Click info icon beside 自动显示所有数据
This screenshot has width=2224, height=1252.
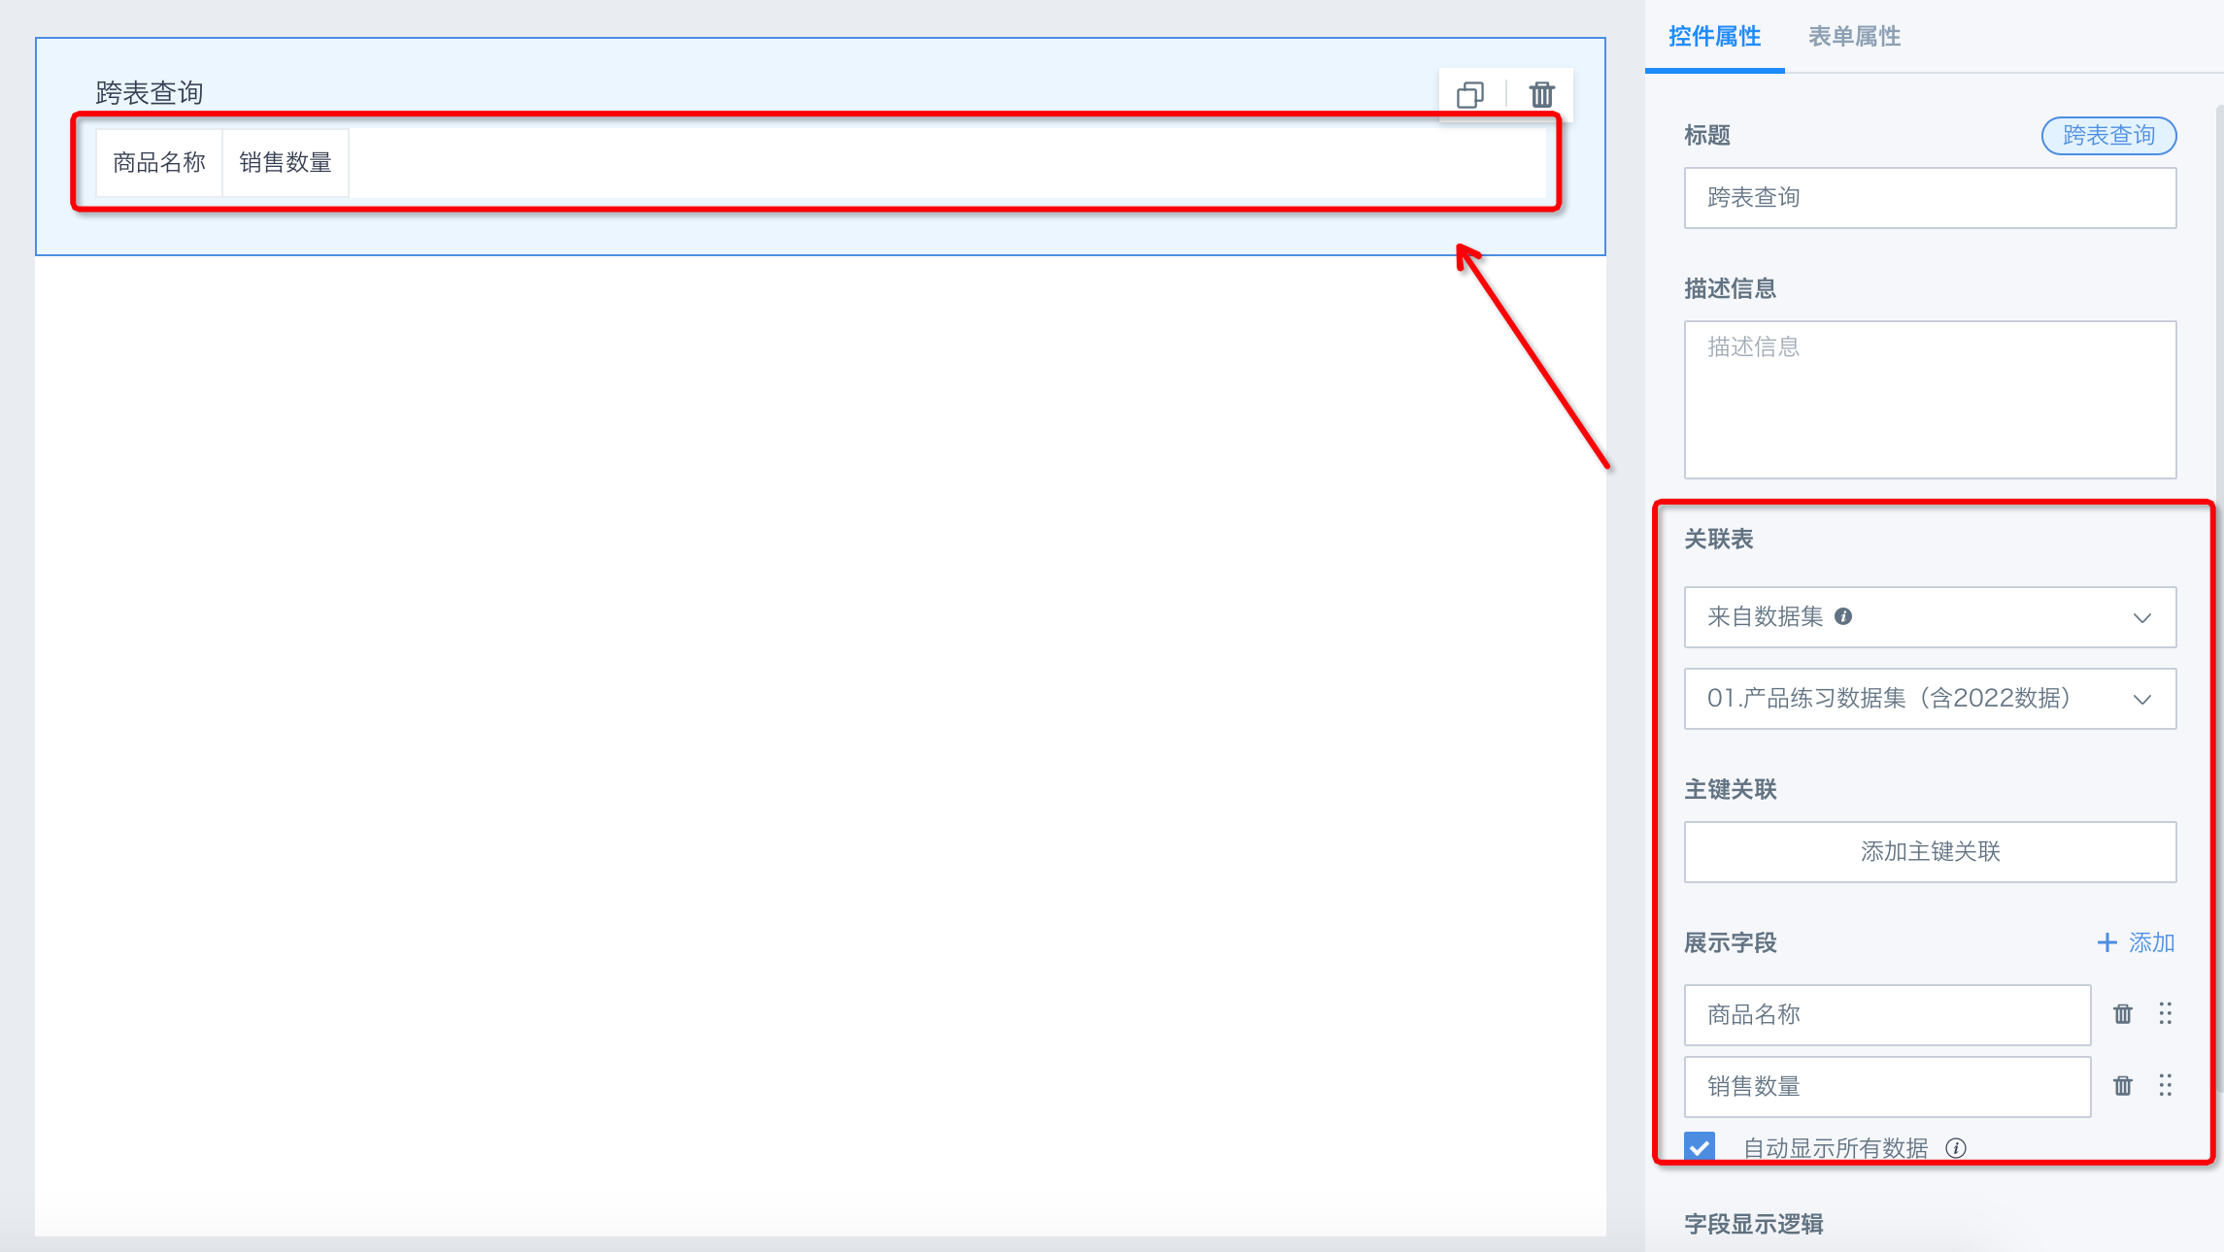pos(1956,1148)
